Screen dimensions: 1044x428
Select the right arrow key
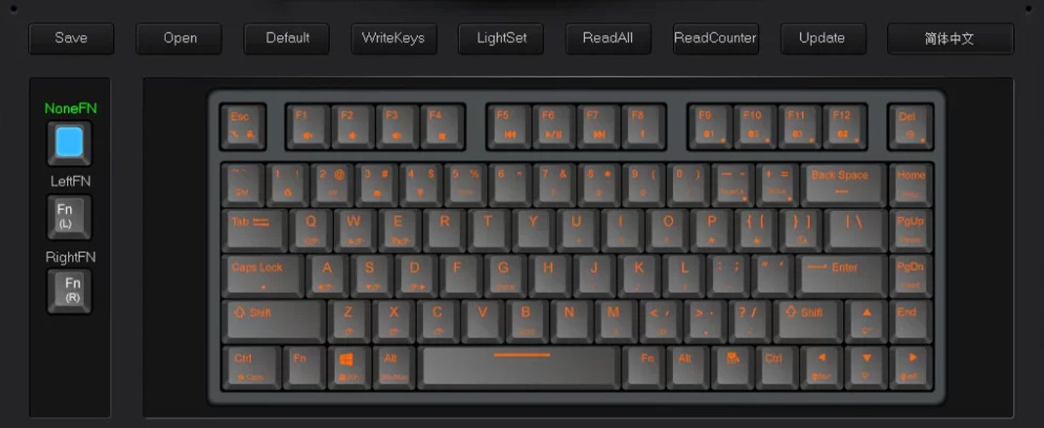(x=911, y=367)
